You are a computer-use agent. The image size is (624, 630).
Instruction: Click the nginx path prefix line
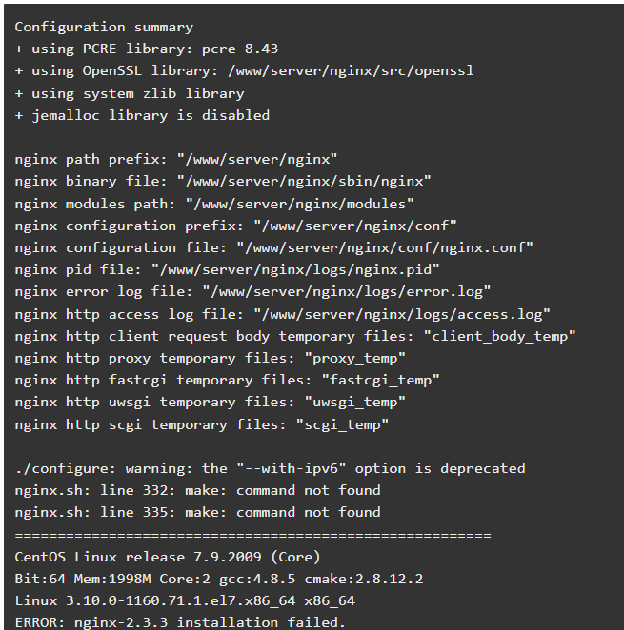[176, 160]
